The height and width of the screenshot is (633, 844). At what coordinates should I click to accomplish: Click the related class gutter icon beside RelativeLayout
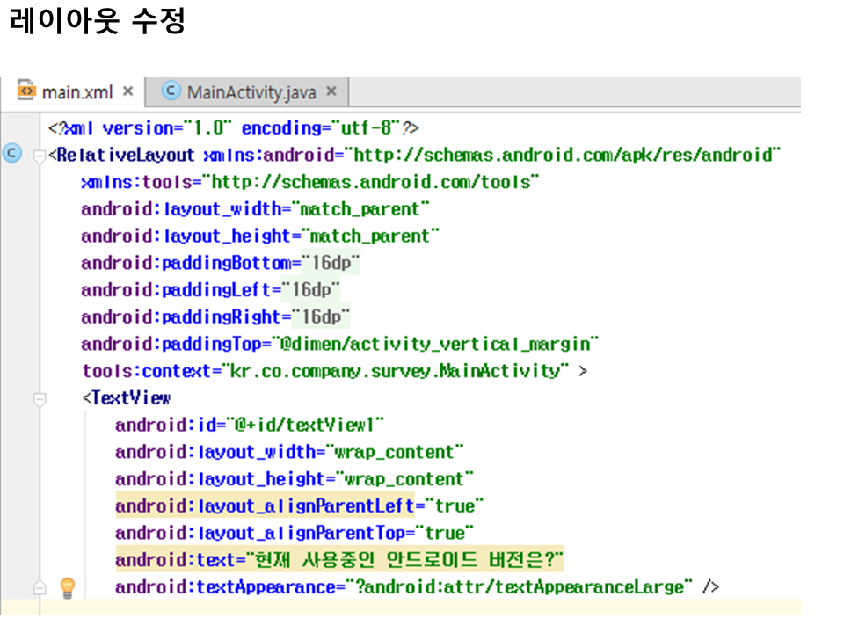(x=11, y=155)
